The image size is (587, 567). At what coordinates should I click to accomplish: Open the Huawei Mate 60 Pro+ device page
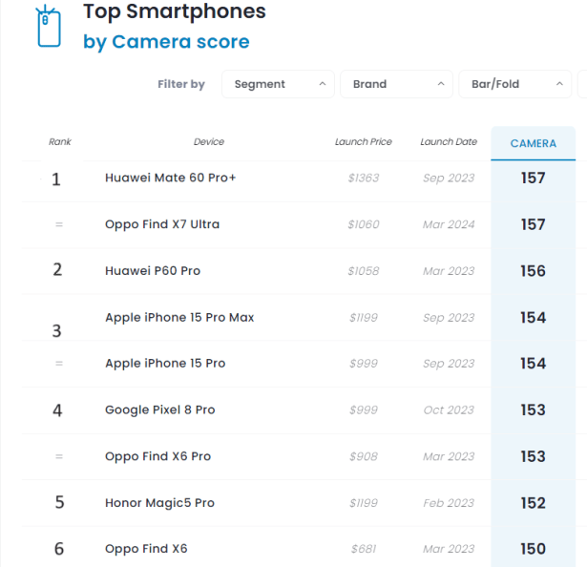(x=171, y=178)
